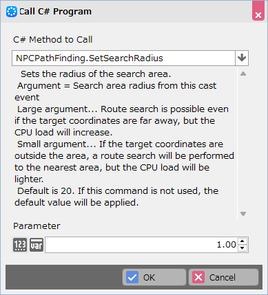Switch parameter to variable mode (var icon)
Screen dimensions: 268x295
tap(37, 245)
